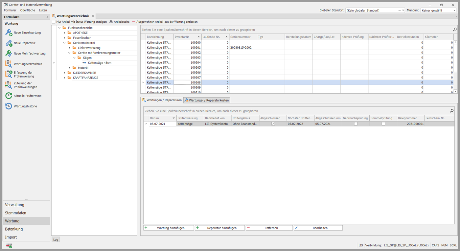Select Zuteilung der Prüfanweisungen icon
This screenshot has height=251, width=460.
9,85
